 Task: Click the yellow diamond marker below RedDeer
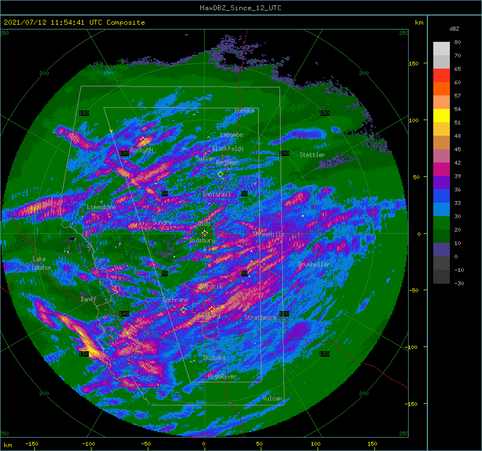click(x=220, y=174)
